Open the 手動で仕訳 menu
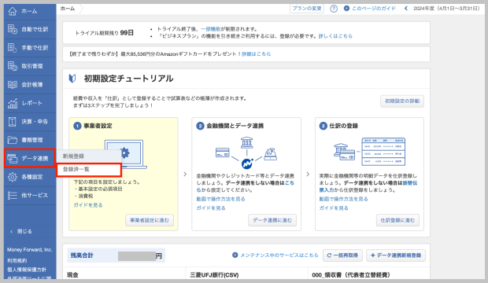This screenshot has width=488, height=283. click(x=30, y=48)
